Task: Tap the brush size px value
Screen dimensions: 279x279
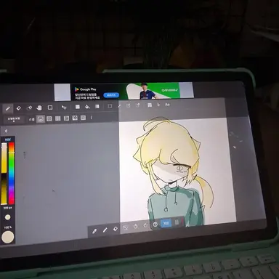Action: [x=7, y=209]
